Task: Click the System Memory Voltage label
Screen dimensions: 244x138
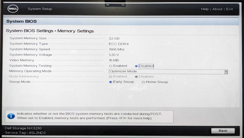Action: (30, 55)
